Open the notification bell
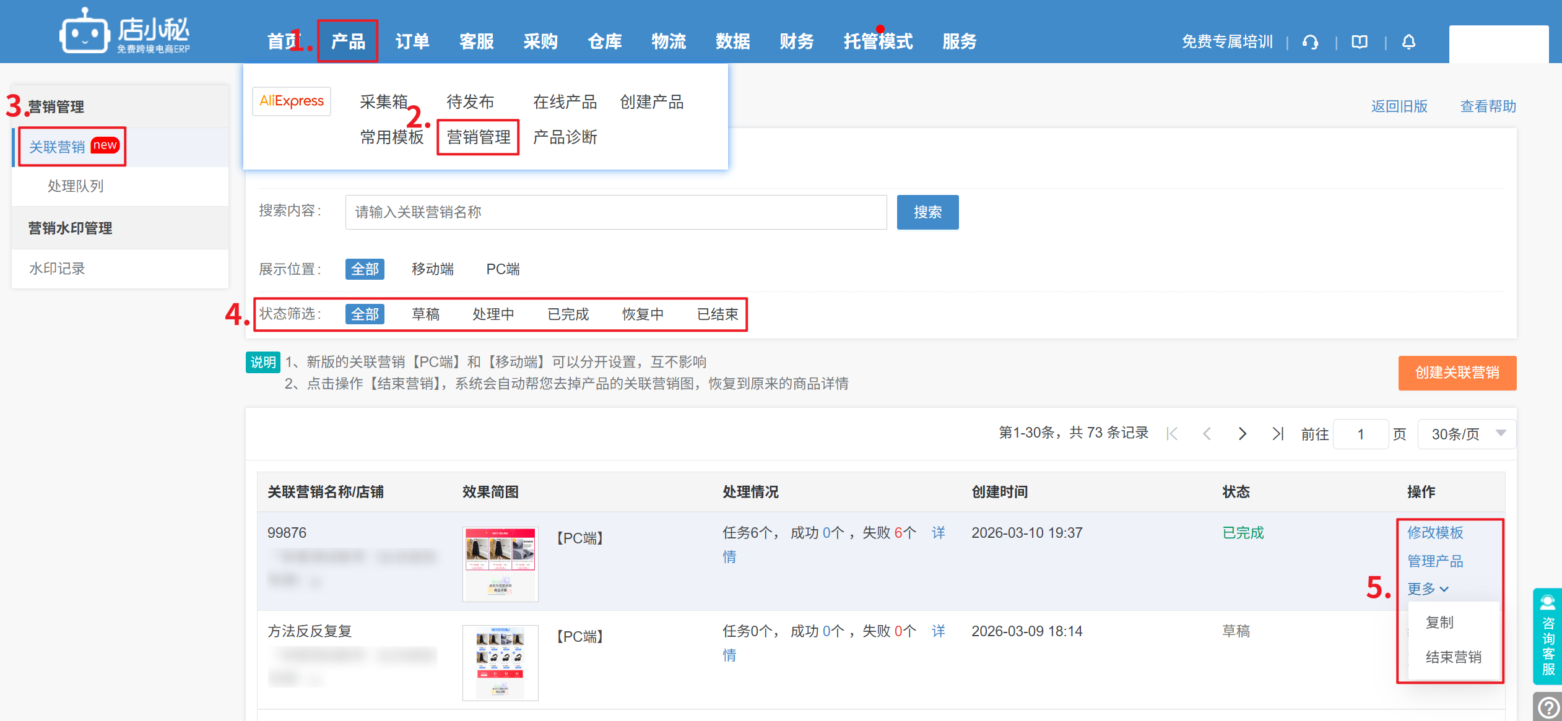 coord(1408,42)
